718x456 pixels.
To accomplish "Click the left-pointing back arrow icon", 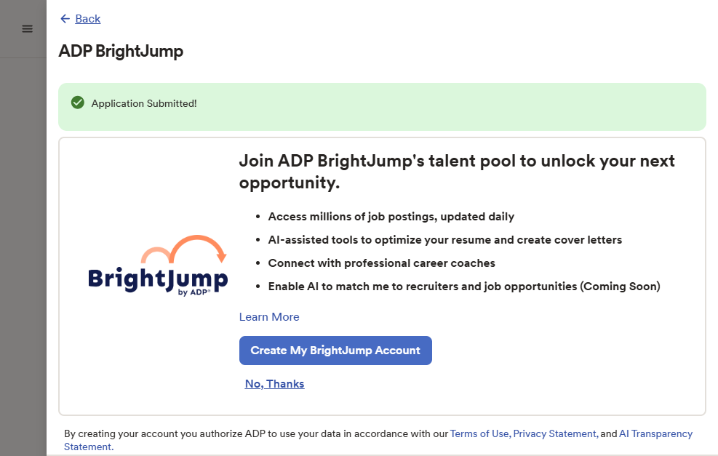I will pyautogui.click(x=65, y=19).
